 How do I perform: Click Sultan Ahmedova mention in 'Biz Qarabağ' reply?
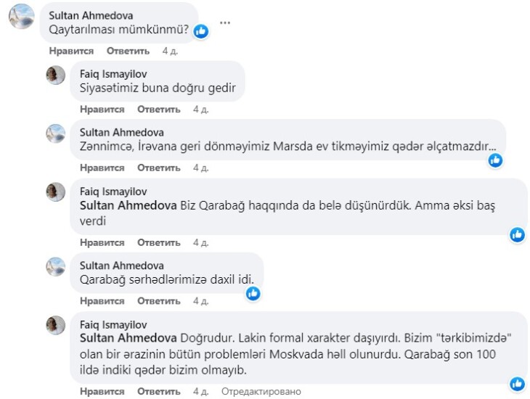pyautogui.click(x=129, y=206)
